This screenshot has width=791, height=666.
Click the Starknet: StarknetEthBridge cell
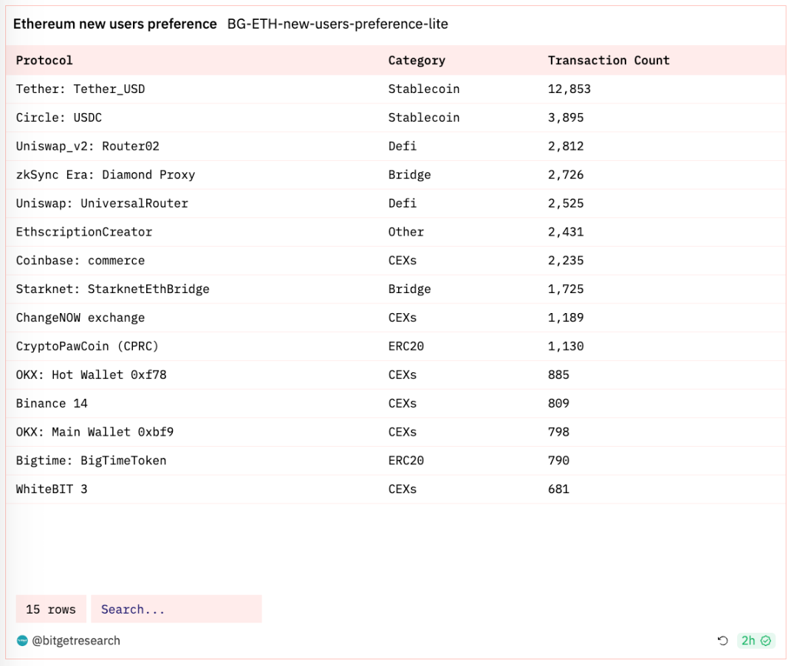pos(112,289)
